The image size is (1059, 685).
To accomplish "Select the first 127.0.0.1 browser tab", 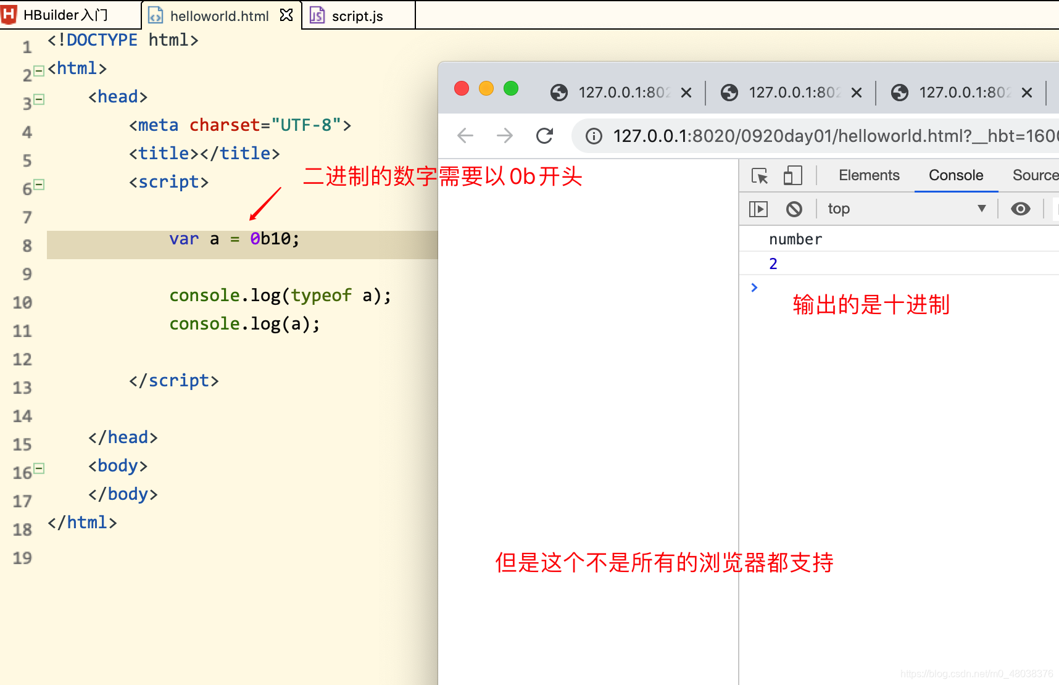I will [x=623, y=93].
